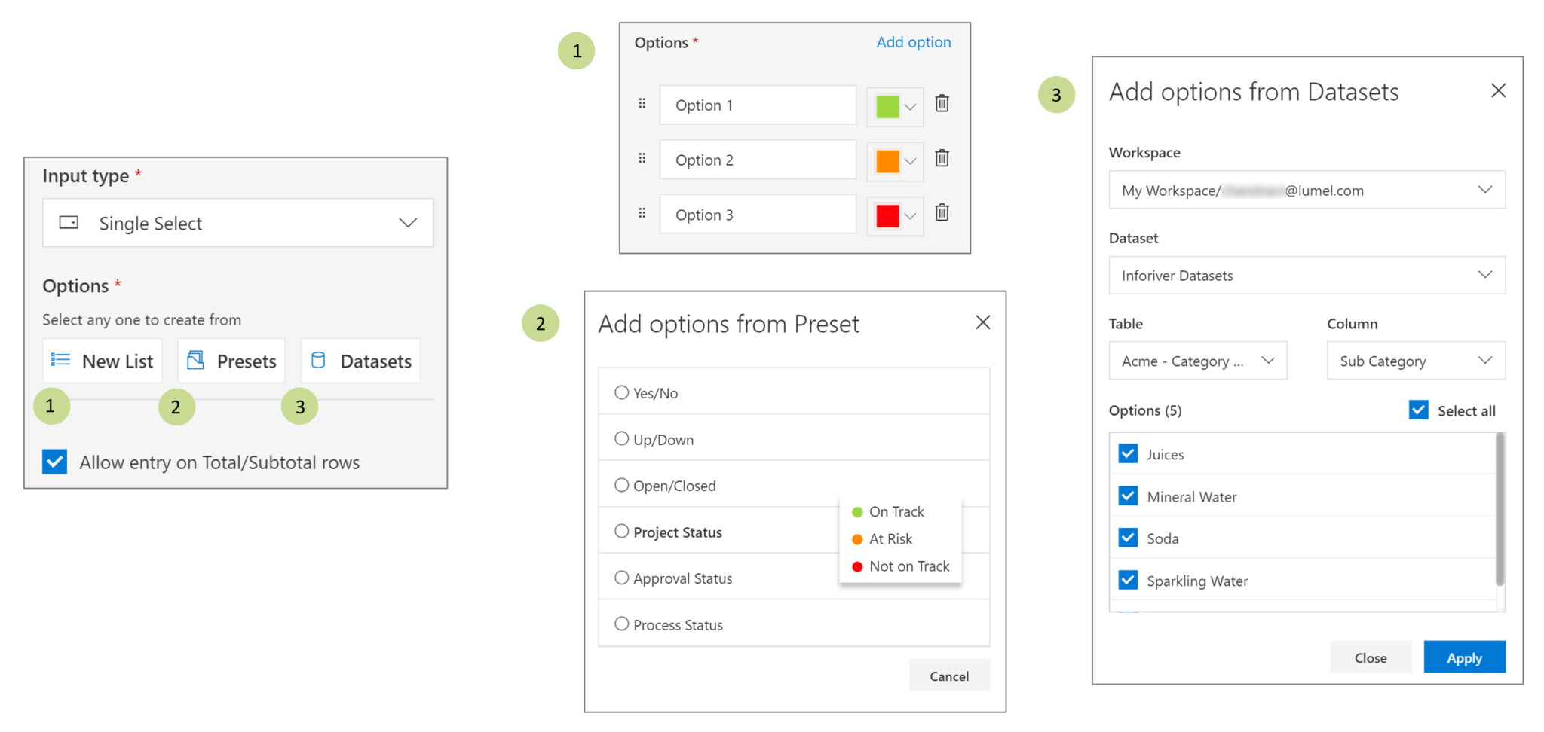Open the Presets option source
This screenshot has width=1544, height=732.
click(x=231, y=361)
